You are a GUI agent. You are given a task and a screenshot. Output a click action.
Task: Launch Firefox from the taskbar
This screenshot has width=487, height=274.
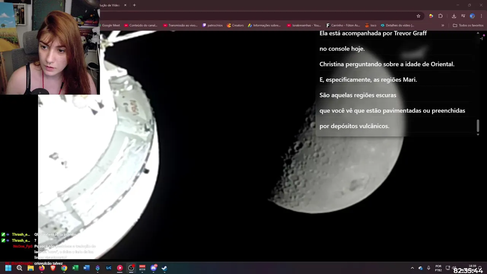tap(42, 268)
